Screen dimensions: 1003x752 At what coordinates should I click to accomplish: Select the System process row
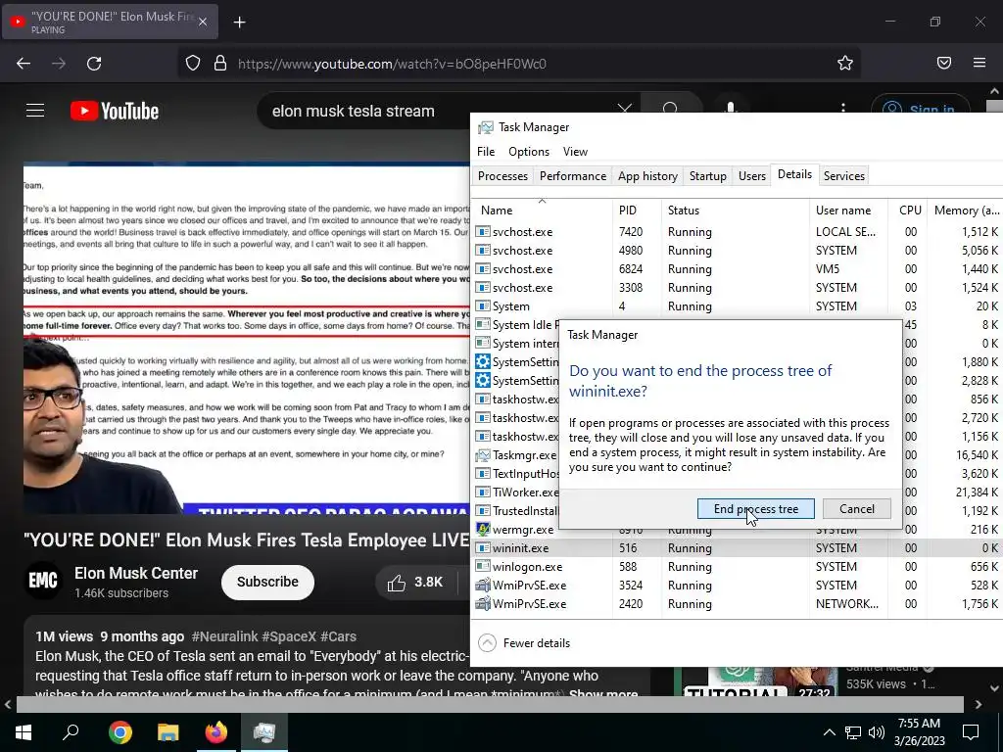tap(738, 305)
